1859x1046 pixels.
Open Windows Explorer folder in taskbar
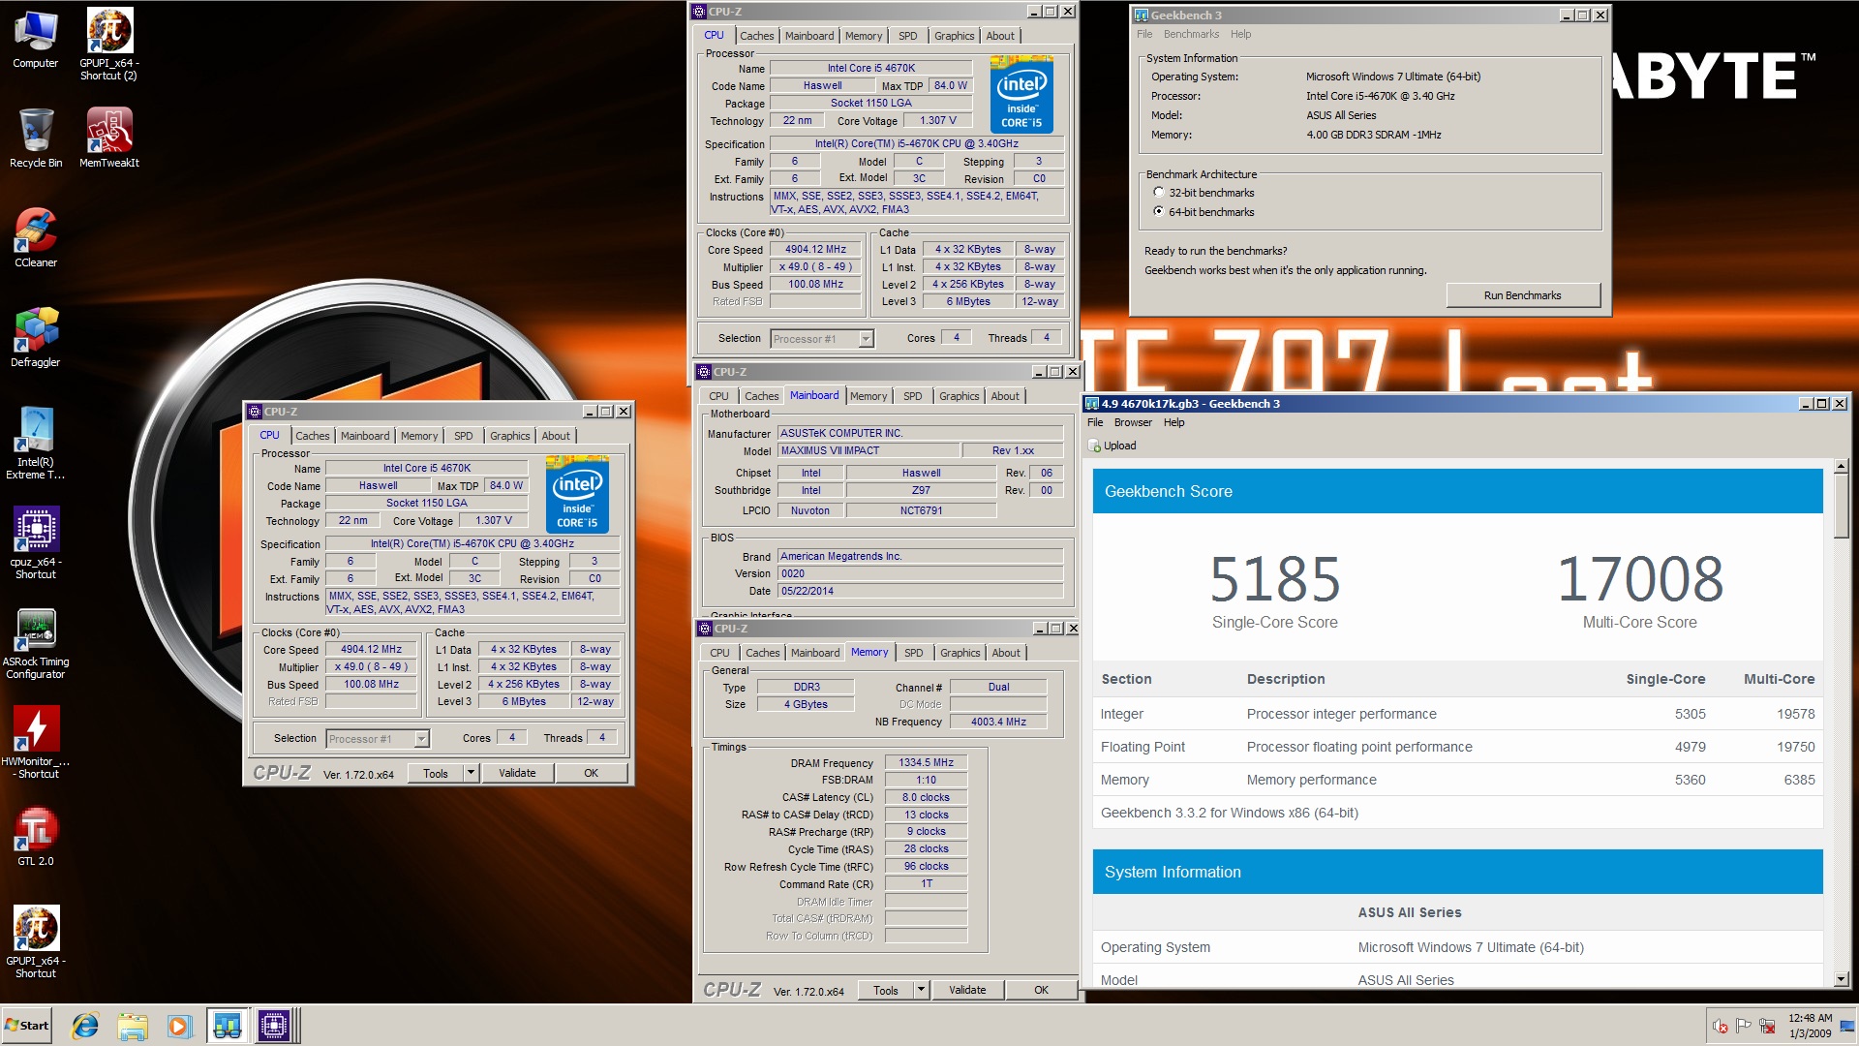pos(133,1026)
